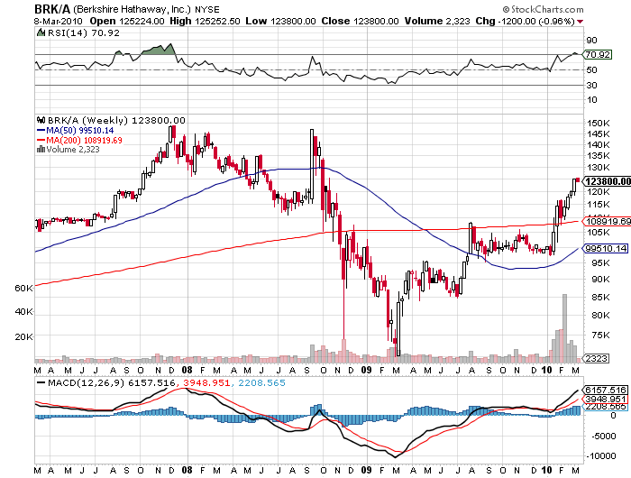This screenshot has width=631, height=478.
Task: Click the MACD(12,26,9) 6157.516 legend text
Action: click(x=112, y=383)
